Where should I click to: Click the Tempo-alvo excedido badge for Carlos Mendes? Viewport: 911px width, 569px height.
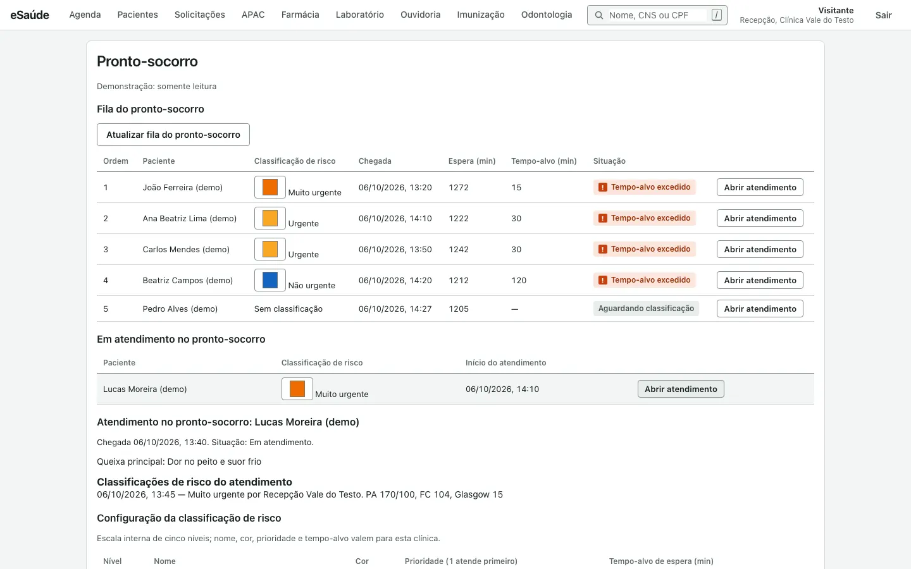click(x=645, y=249)
